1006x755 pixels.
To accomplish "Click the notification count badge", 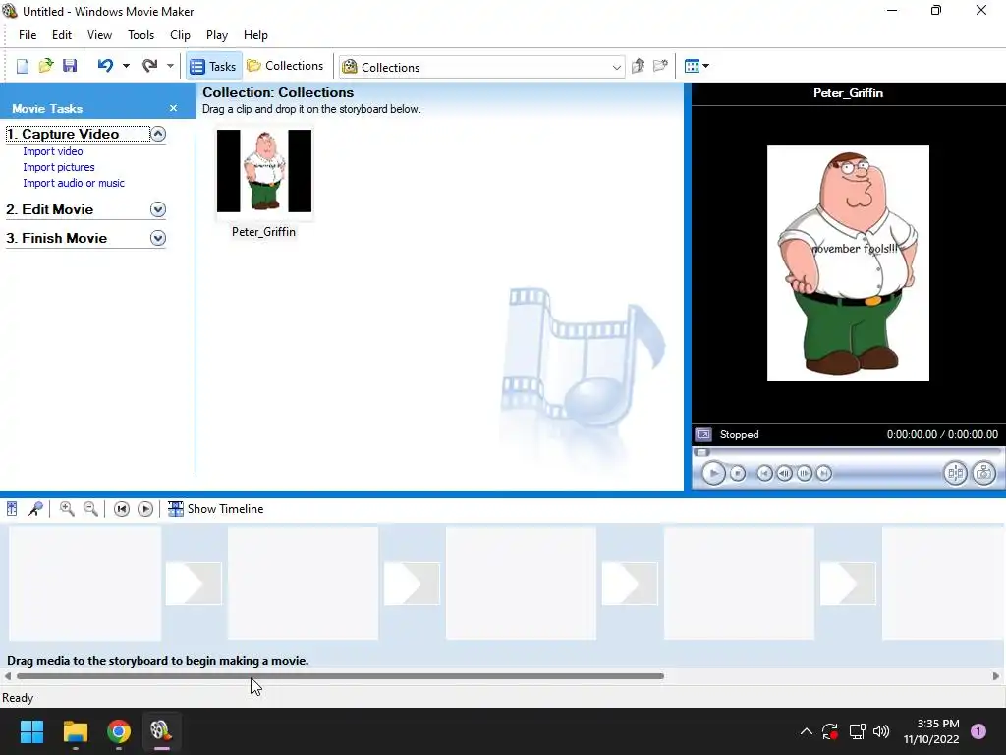I will tap(978, 731).
